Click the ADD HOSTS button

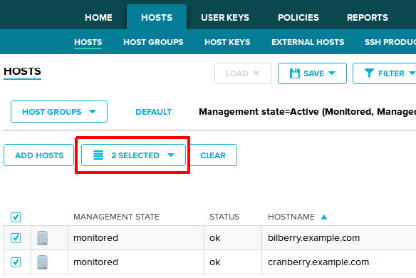click(x=38, y=155)
